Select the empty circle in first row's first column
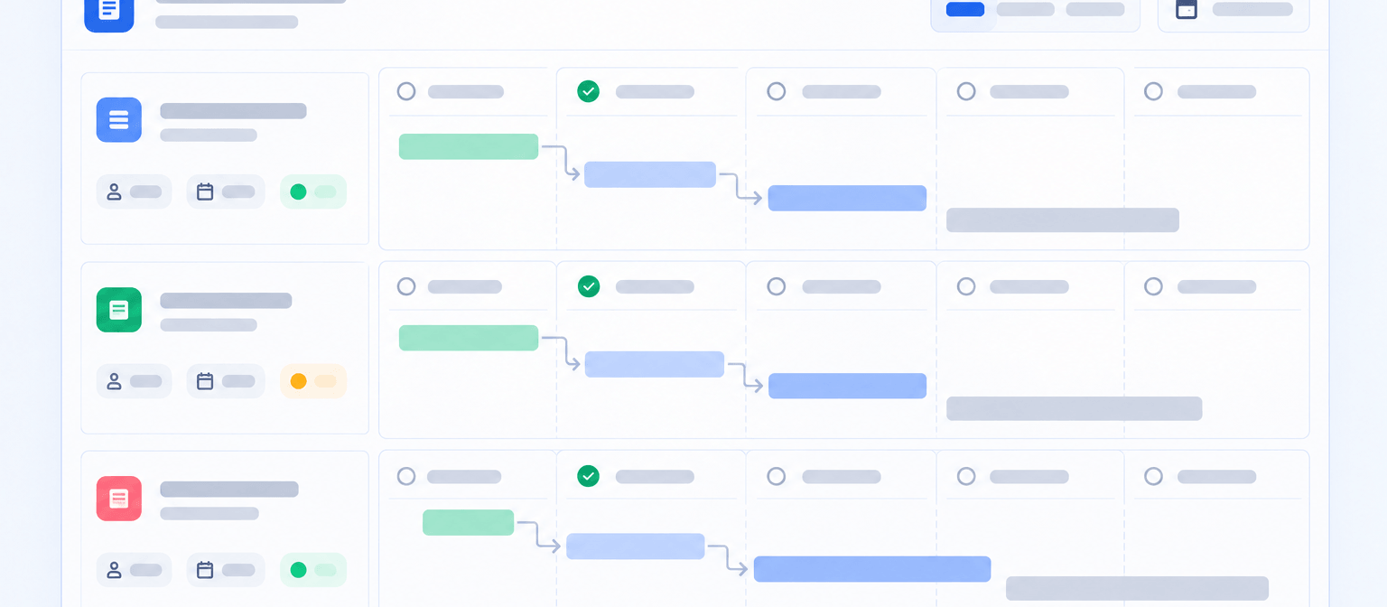Screen dimensions: 1387x607 click(x=406, y=91)
